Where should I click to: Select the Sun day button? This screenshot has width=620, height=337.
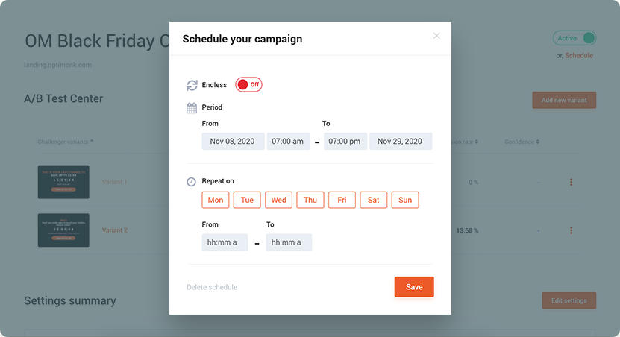tap(405, 200)
